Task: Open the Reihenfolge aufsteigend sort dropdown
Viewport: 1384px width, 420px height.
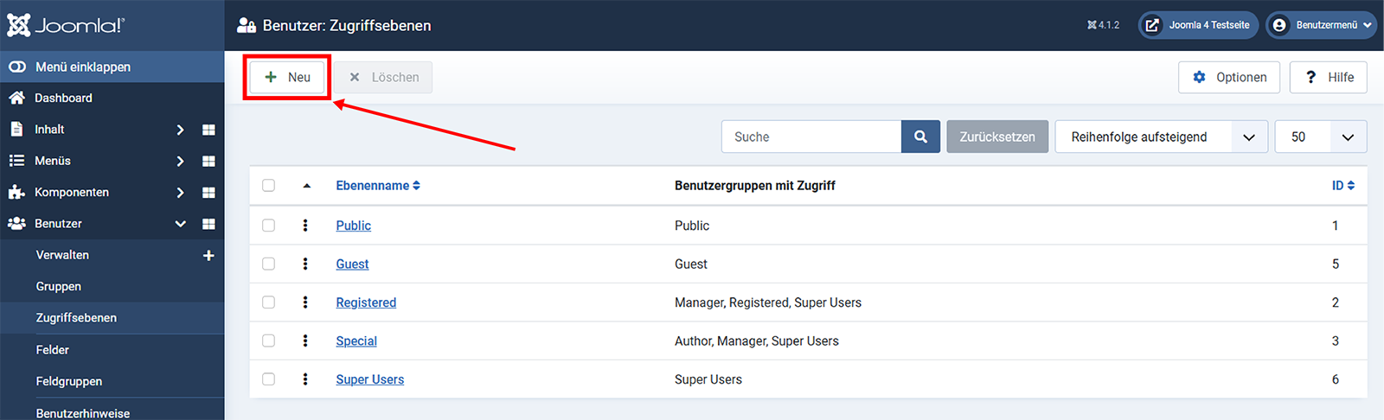Action: coord(1161,137)
